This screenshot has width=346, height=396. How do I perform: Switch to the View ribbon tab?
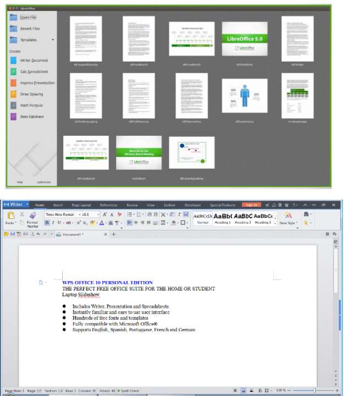click(151, 205)
